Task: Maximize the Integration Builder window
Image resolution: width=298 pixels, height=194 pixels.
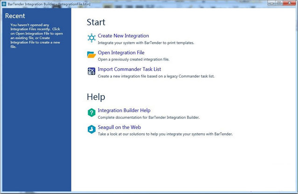Action: pyautogui.click(x=279, y=3)
